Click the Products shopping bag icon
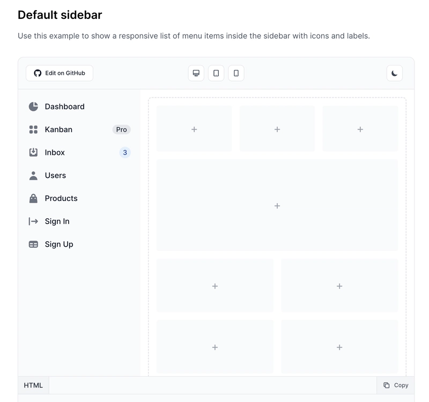This screenshot has width=429, height=402. [33, 198]
